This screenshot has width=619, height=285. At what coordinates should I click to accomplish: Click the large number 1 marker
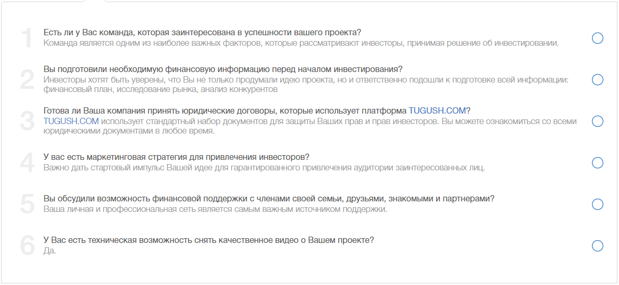[x=27, y=38]
